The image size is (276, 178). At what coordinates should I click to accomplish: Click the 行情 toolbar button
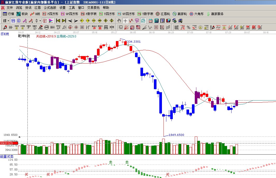9,14
